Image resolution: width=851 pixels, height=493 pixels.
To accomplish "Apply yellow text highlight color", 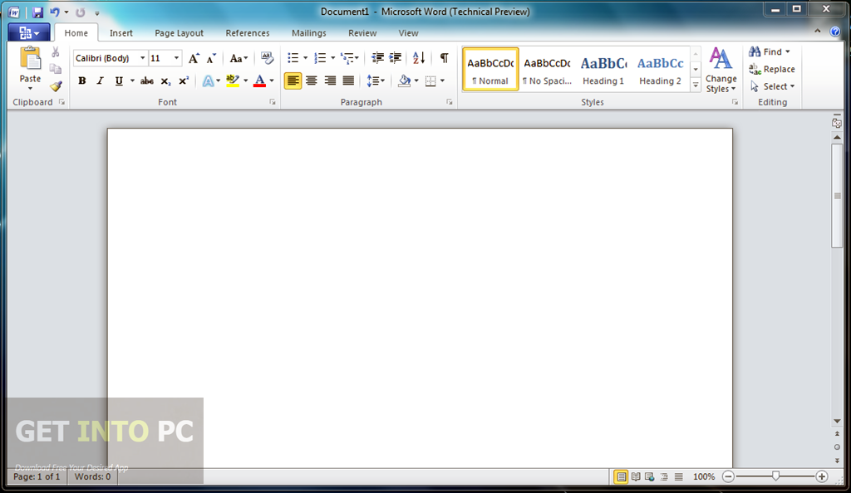I will point(233,81).
